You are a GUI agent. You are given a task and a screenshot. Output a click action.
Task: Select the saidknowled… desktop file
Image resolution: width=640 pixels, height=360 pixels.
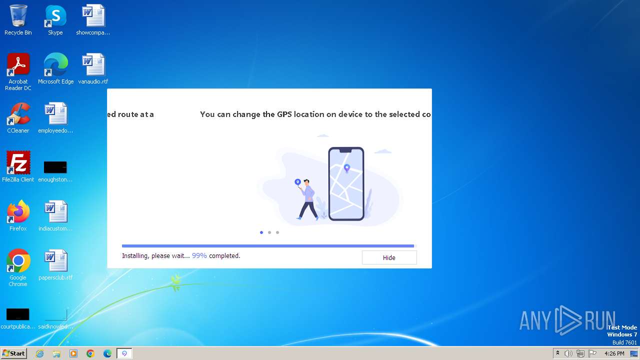click(x=55, y=318)
